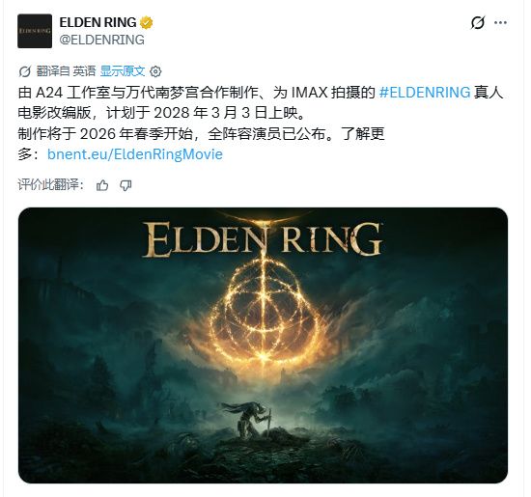Viewport: 531px width, 497px height.
Task: Open the Elden Ring poster image
Action: click(x=264, y=345)
